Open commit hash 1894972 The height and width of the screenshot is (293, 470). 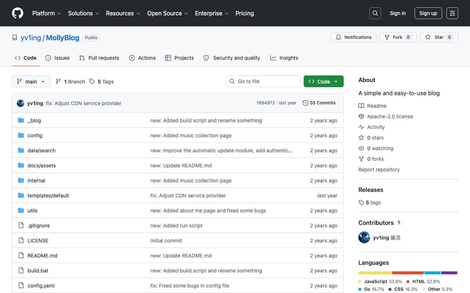coord(266,103)
